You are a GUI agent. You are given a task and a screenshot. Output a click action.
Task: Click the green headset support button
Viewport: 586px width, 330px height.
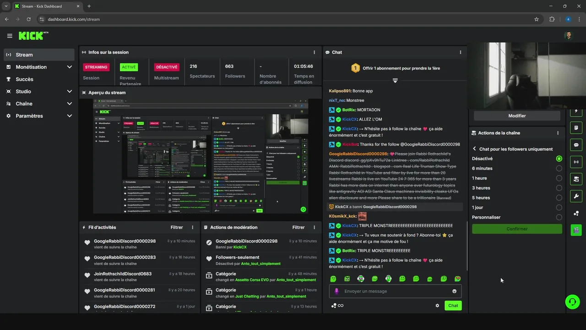(x=572, y=302)
